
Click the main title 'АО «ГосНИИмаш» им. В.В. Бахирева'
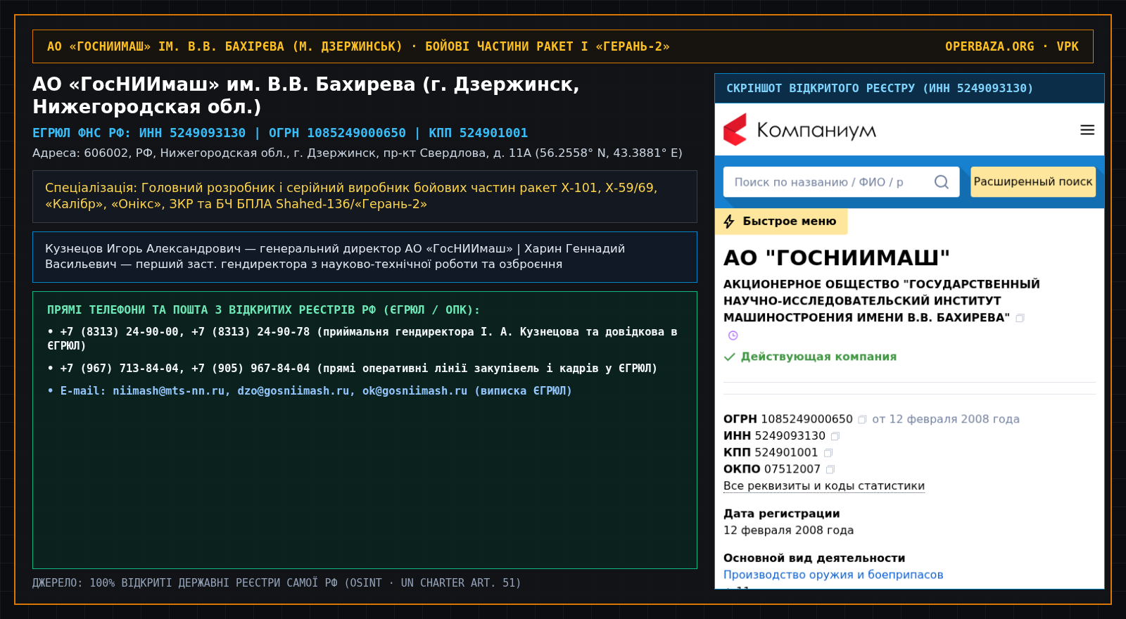[x=306, y=95]
